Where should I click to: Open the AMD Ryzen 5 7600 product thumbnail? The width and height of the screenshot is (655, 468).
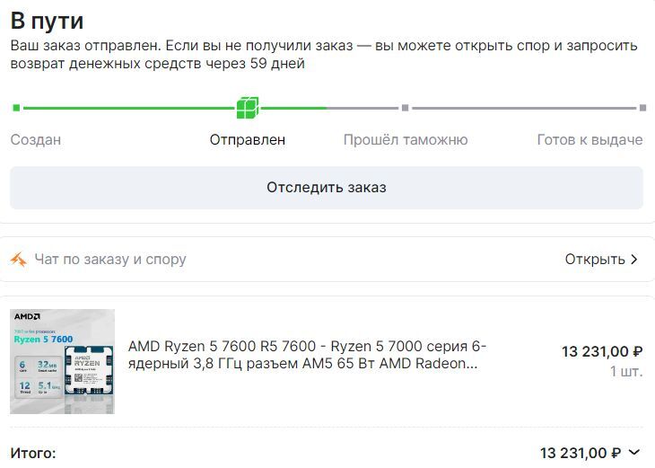[62, 361]
